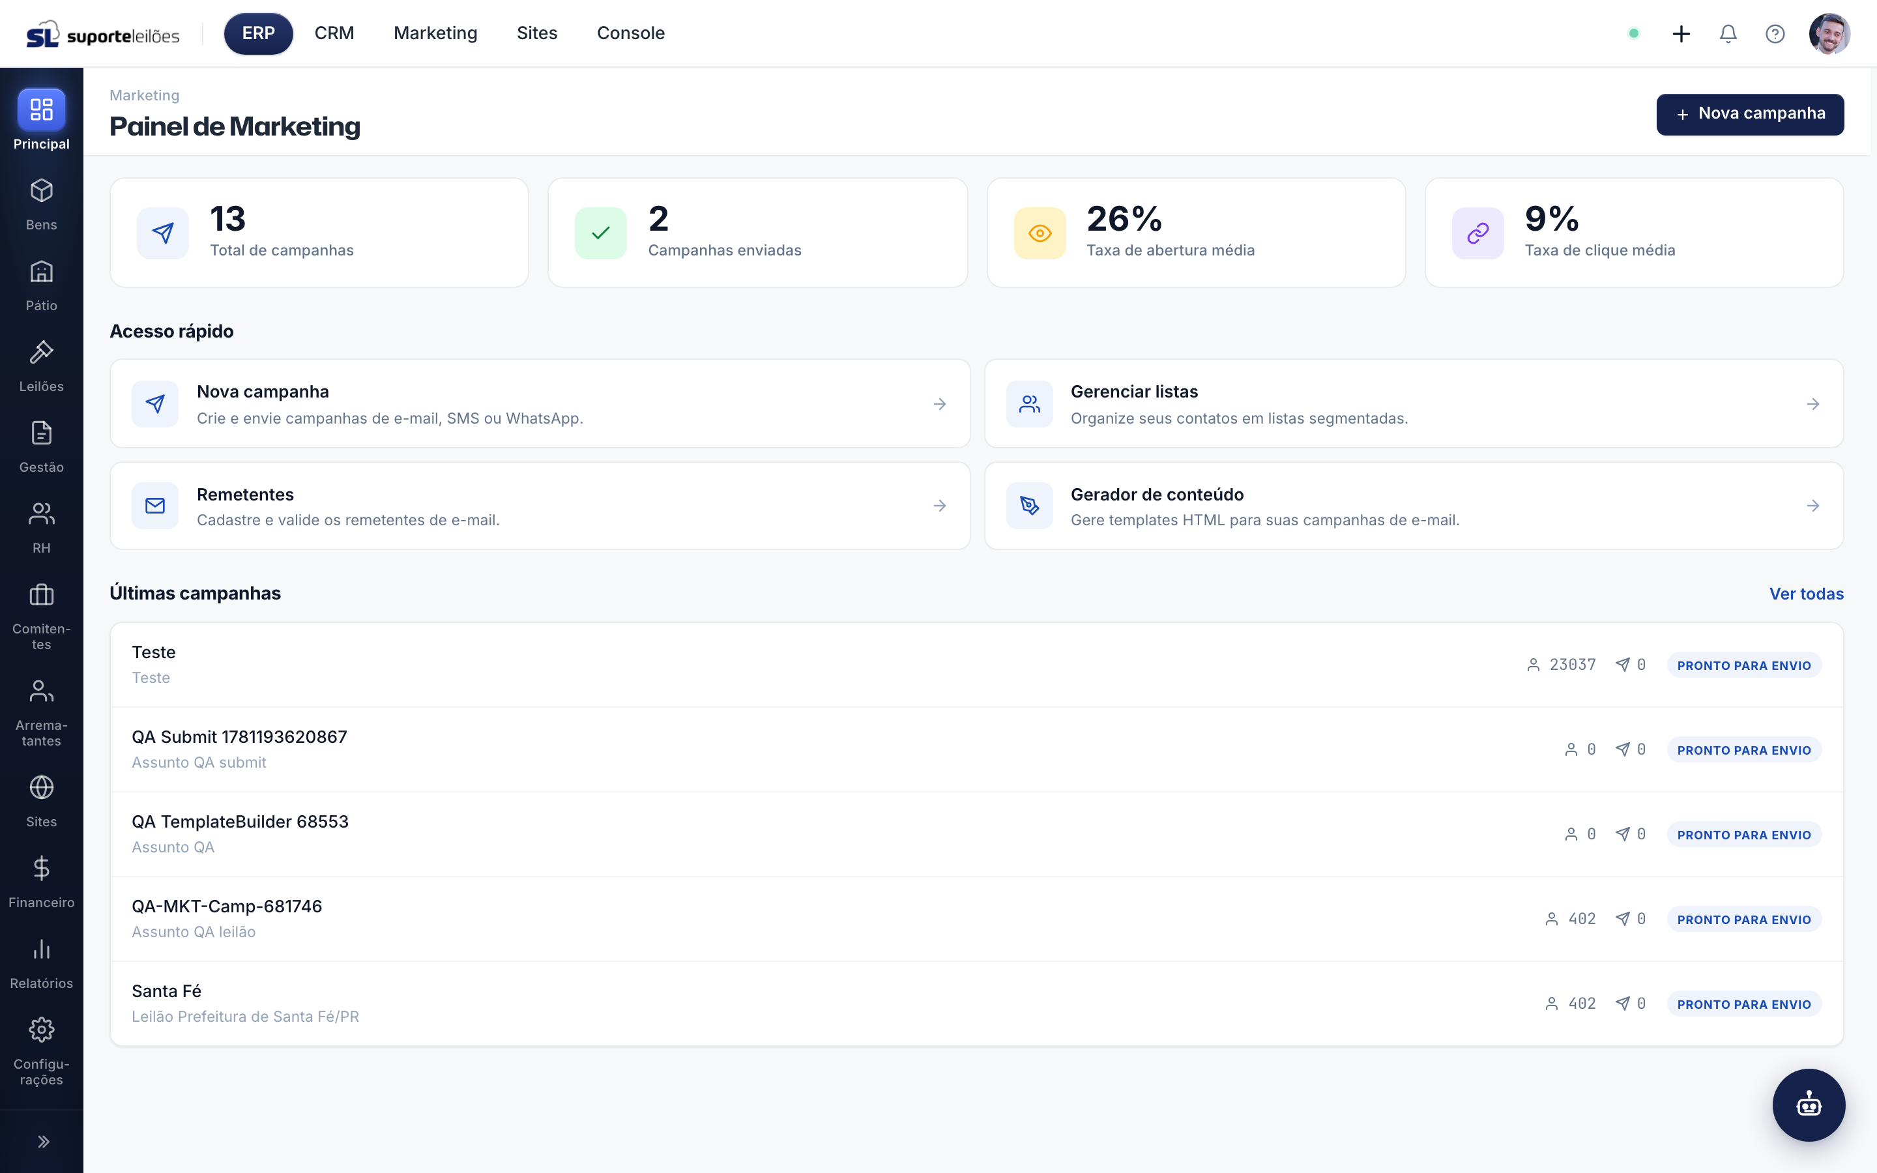The width and height of the screenshot is (1877, 1173).
Task: Switch to the Console tab
Action: [631, 33]
